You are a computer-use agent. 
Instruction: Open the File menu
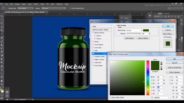pos(6,4)
